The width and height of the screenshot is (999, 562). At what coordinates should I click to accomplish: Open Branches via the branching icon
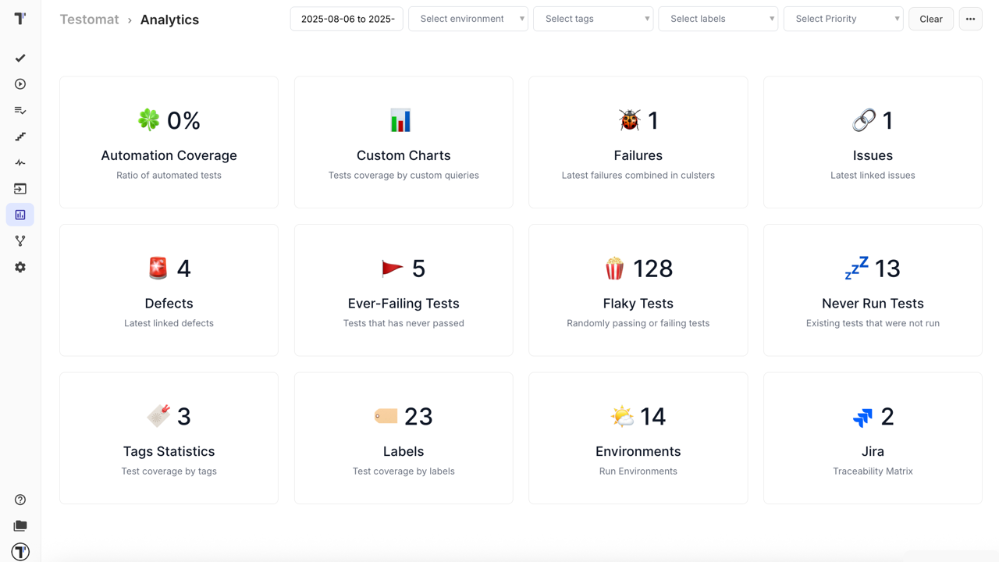pyautogui.click(x=20, y=240)
